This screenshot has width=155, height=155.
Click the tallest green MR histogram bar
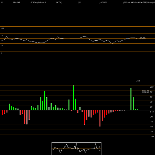click(73, 98)
